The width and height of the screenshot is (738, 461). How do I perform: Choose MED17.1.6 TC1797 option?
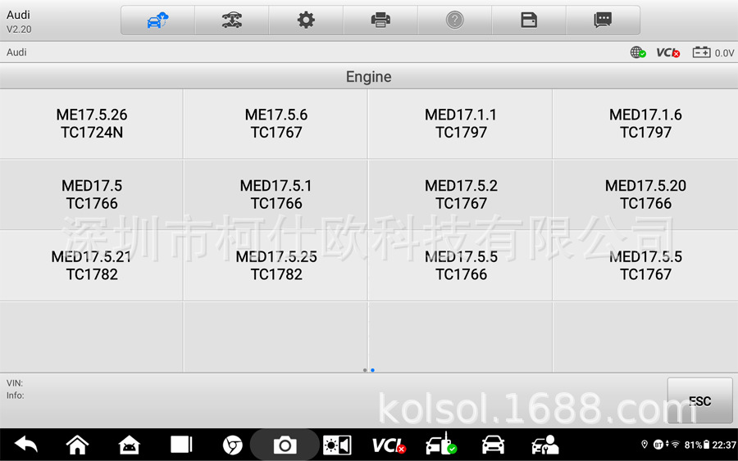point(645,124)
